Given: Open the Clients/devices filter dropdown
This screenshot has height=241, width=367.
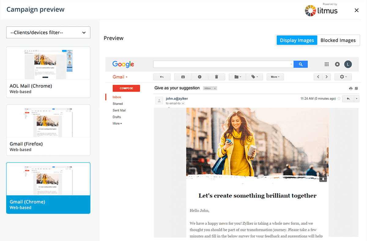Looking at the screenshot, I should pyautogui.click(x=48, y=32).
